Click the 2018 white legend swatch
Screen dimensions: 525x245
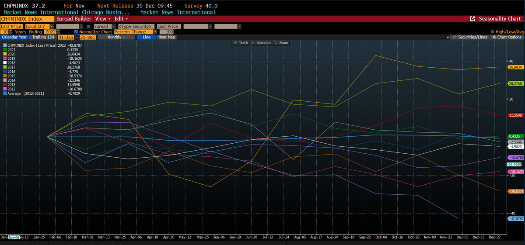click(x=5, y=62)
